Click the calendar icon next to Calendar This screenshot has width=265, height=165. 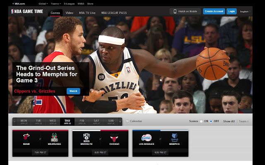pyautogui.click(x=127, y=121)
